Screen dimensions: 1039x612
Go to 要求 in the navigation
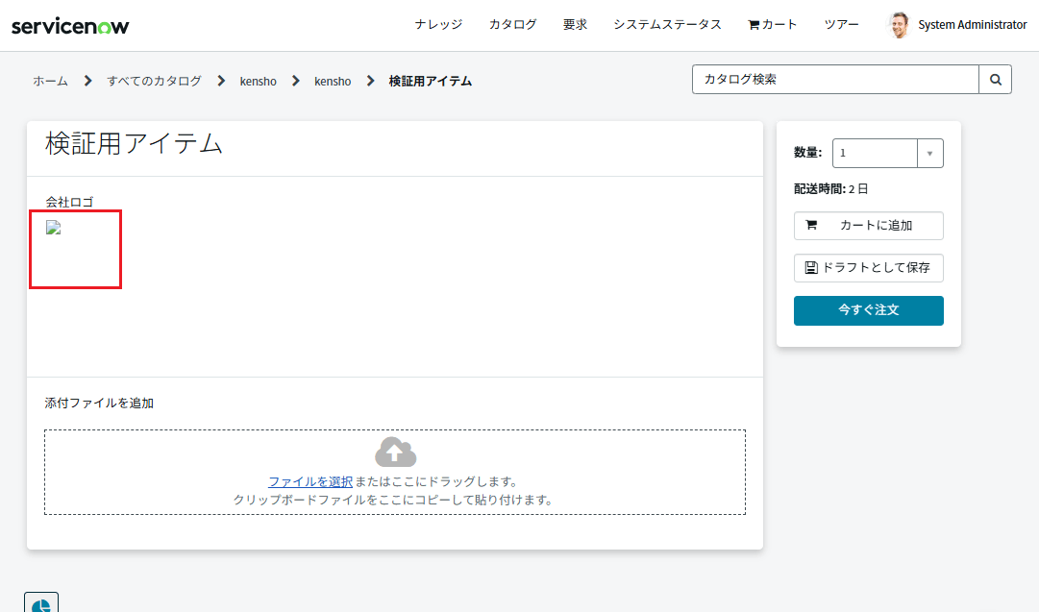click(x=575, y=25)
